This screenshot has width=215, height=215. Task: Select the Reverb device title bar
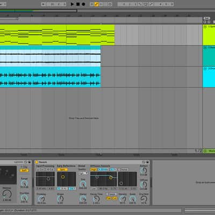pyautogui.click(x=92, y=162)
